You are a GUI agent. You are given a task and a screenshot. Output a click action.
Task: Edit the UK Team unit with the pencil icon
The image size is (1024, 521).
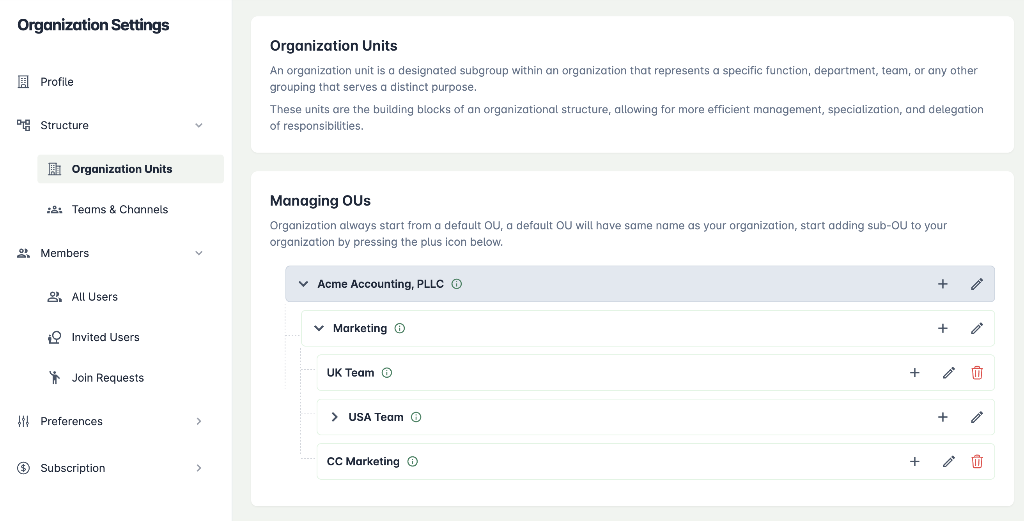coord(949,373)
